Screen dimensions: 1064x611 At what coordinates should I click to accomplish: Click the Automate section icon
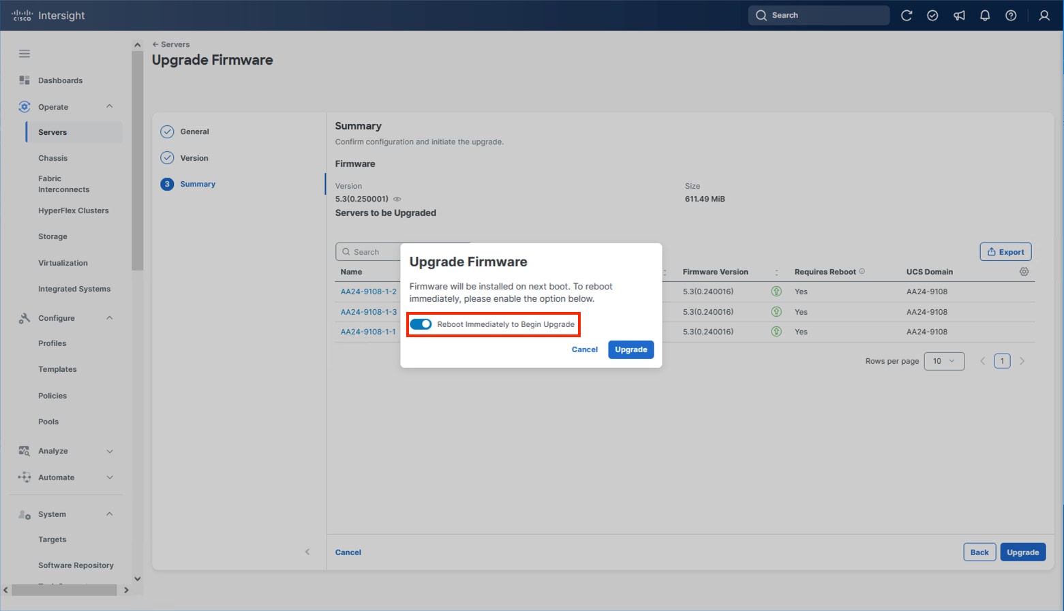coord(25,477)
